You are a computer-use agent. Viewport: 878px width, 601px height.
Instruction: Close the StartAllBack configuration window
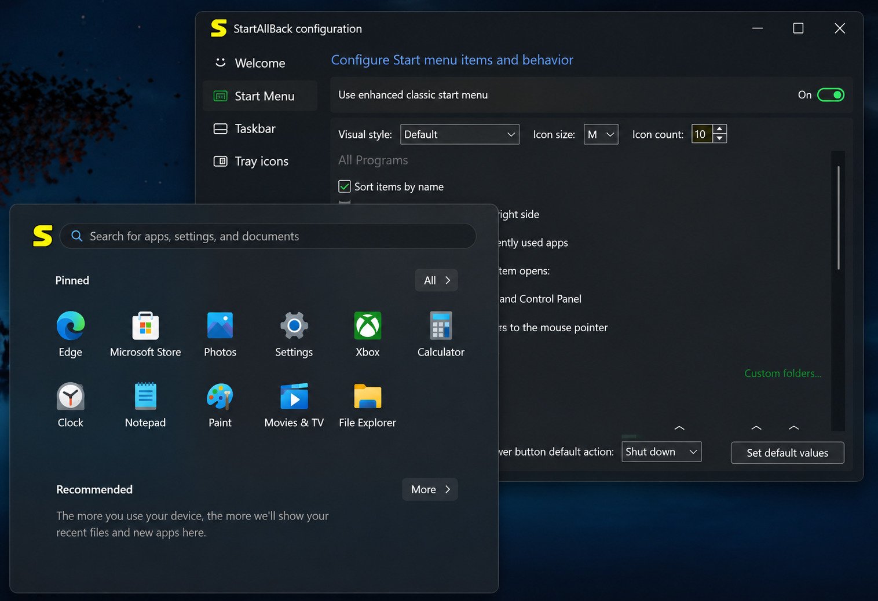840,28
